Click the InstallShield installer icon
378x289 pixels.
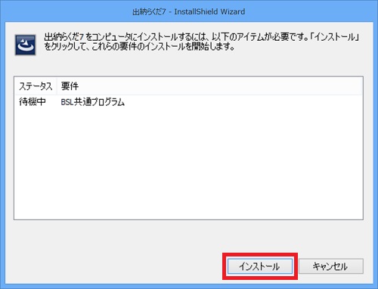pyautogui.click(x=25, y=45)
